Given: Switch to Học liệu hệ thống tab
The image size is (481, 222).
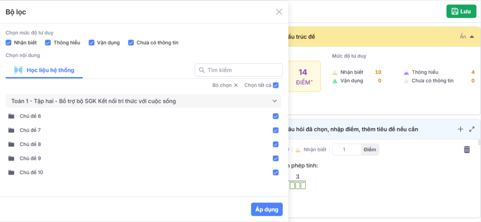Looking at the screenshot, I should point(50,70).
